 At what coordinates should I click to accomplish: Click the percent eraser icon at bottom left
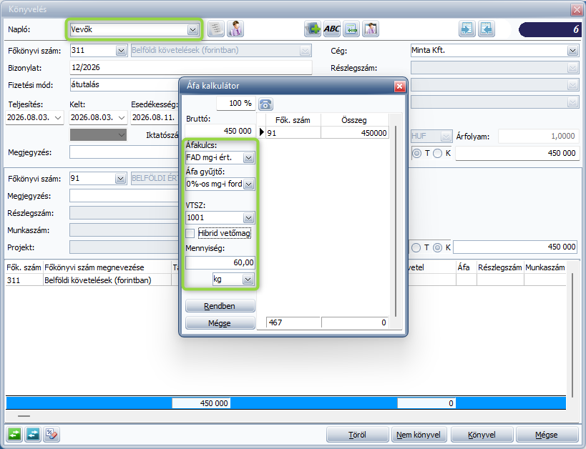(x=52, y=435)
